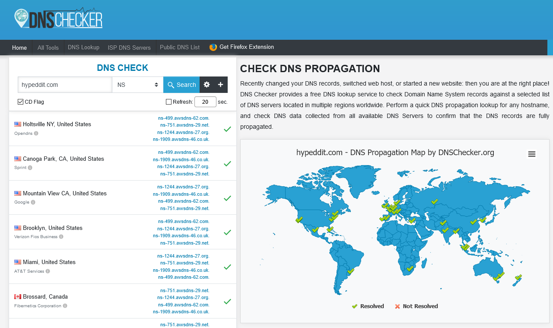Click the refresh seconds field showing 20
This screenshot has height=328, width=553.
(x=205, y=102)
